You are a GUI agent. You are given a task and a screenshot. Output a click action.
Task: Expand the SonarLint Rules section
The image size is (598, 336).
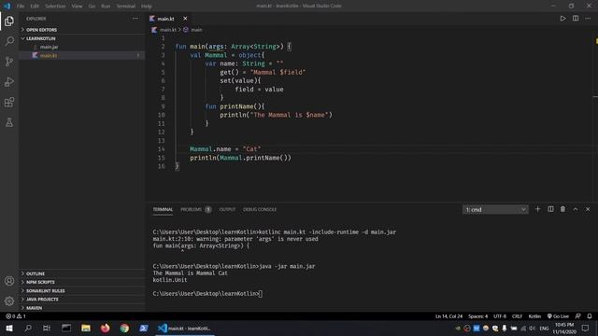click(82, 290)
